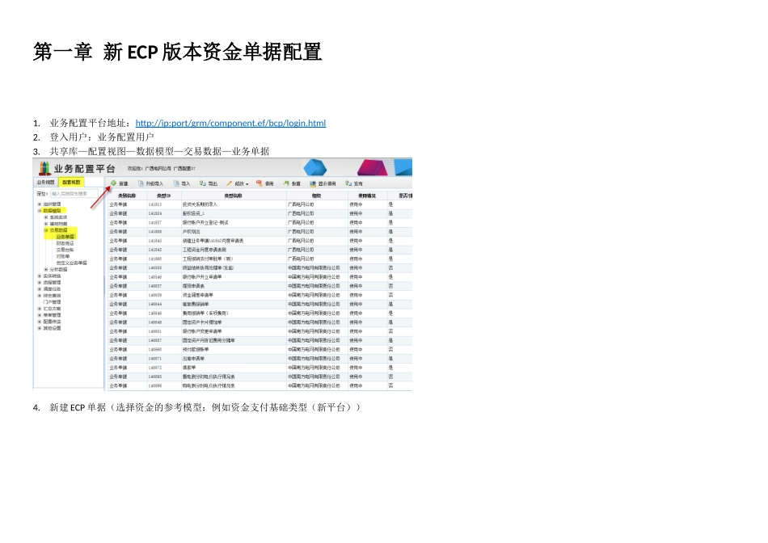Select row named 银行账户开立申请单

click(x=260, y=277)
